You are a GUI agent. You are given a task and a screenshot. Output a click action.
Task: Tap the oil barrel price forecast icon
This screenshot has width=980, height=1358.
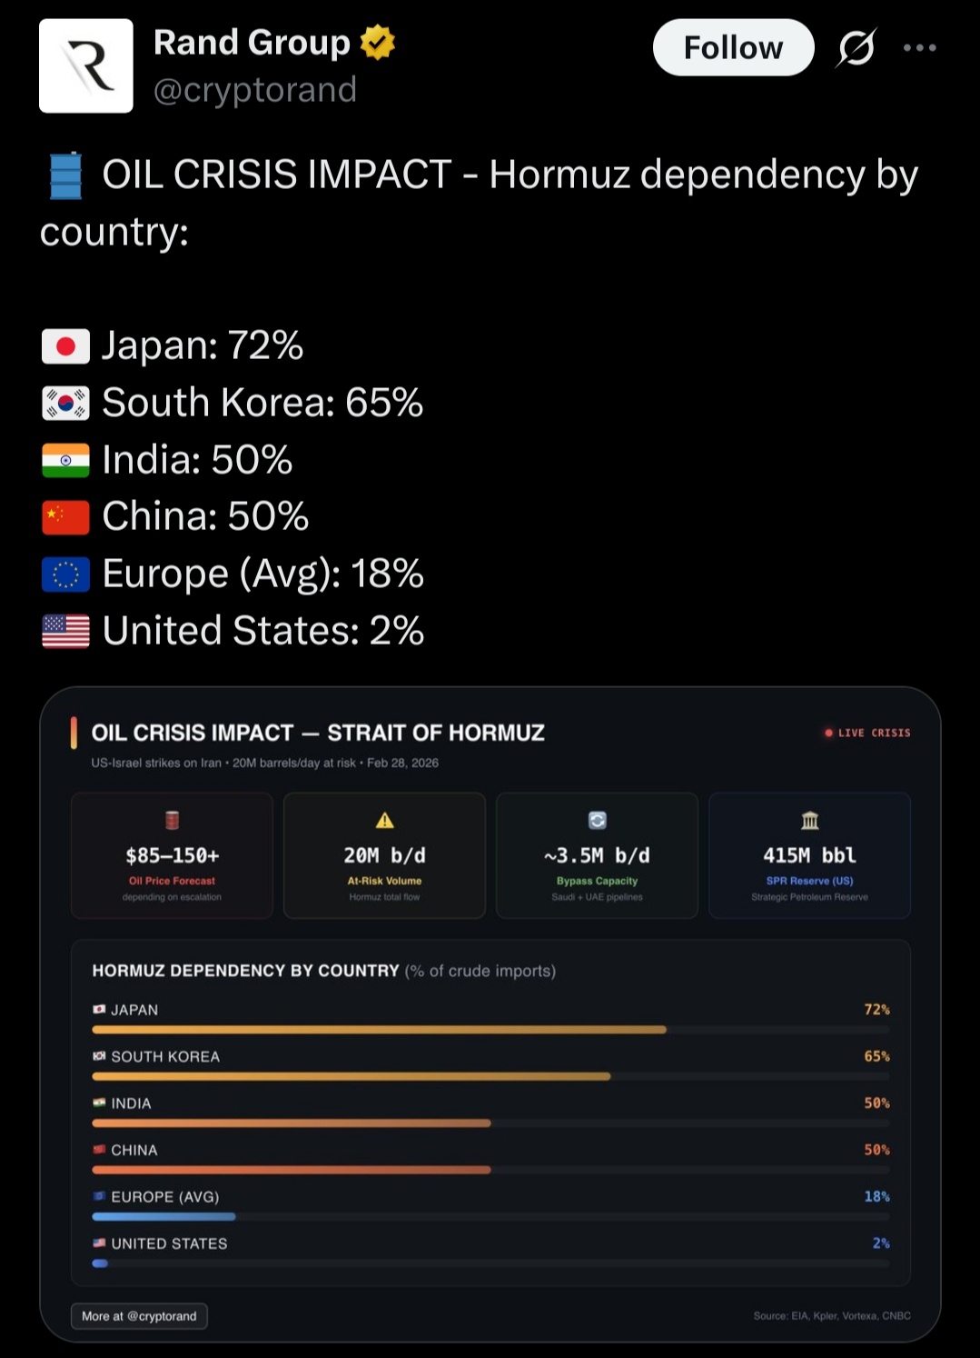(172, 821)
